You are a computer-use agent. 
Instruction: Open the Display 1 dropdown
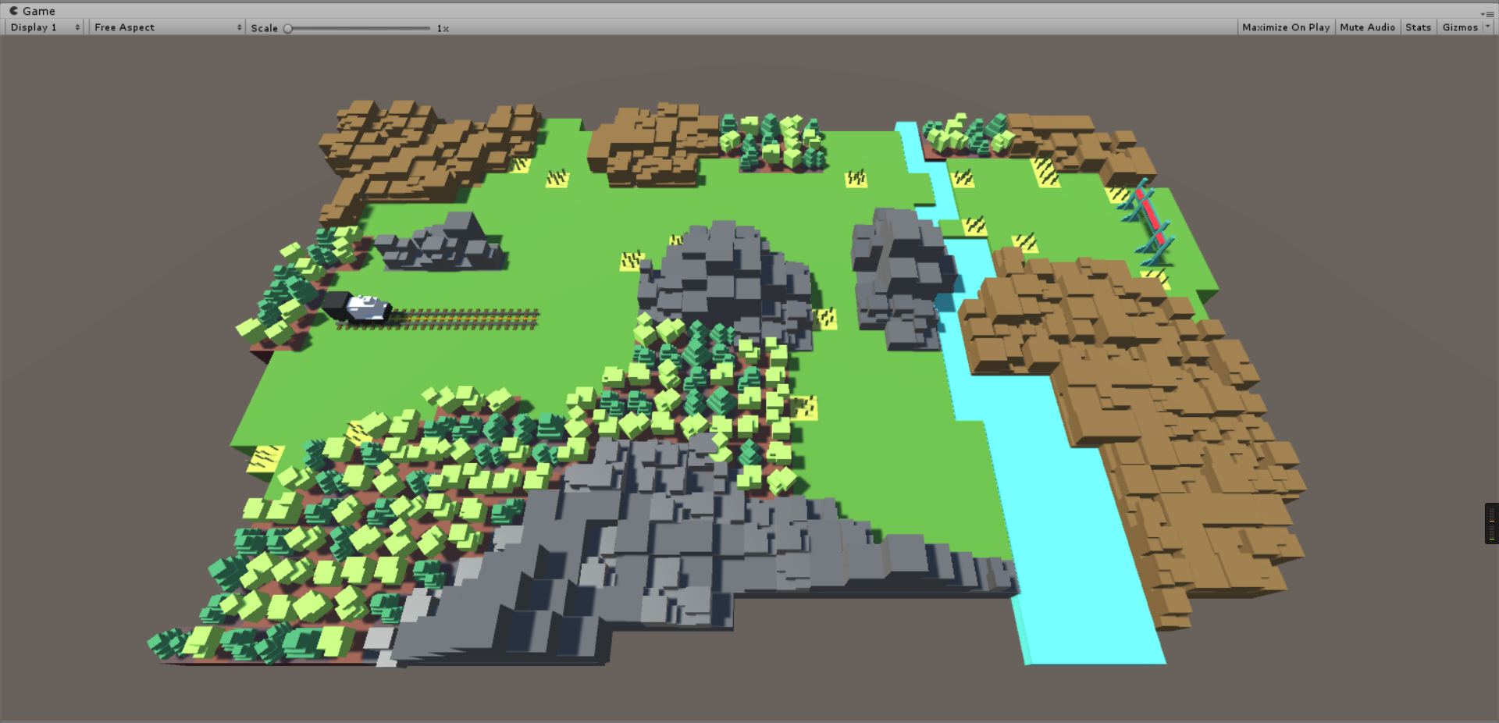point(45,27)
